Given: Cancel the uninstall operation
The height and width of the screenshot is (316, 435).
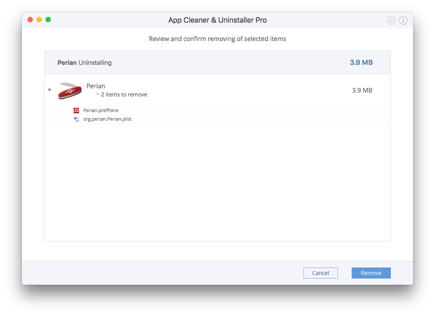Looking at the screenshot, I should pyautogui.click(x=321, y=273).
